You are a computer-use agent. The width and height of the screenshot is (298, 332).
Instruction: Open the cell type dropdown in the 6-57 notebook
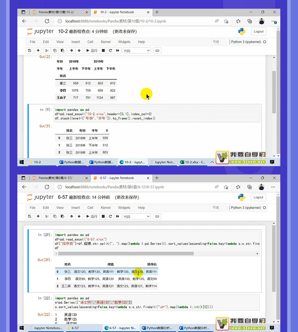[137, 216]
